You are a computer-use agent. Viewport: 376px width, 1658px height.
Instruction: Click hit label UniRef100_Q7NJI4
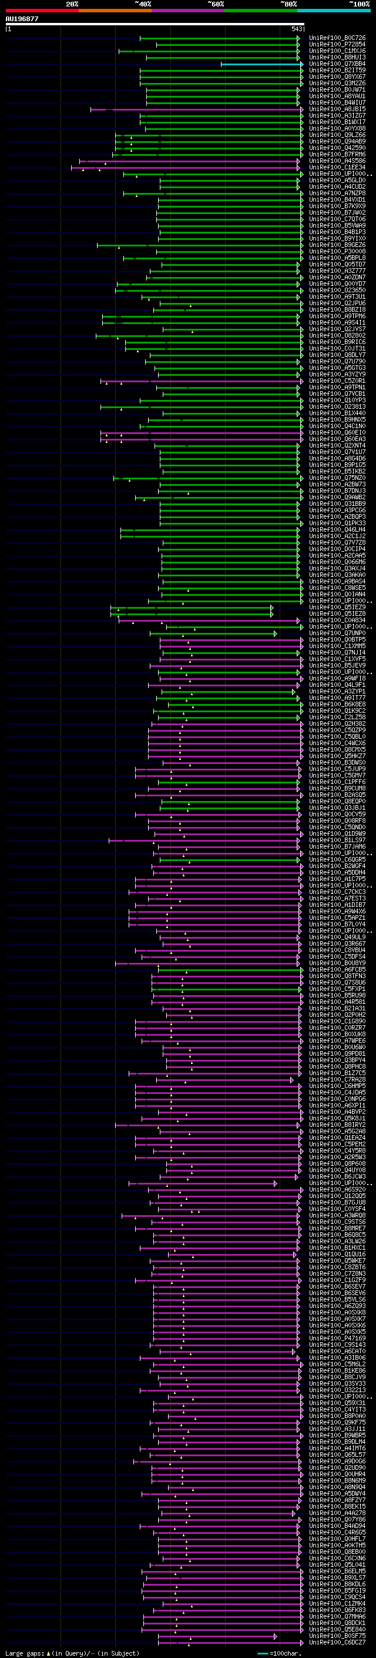(337, 653)
